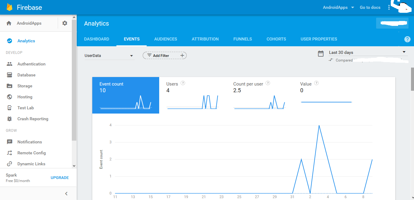Click the Test Lab checklist icon
414x200 pixels.
click(x=9, y=108)
